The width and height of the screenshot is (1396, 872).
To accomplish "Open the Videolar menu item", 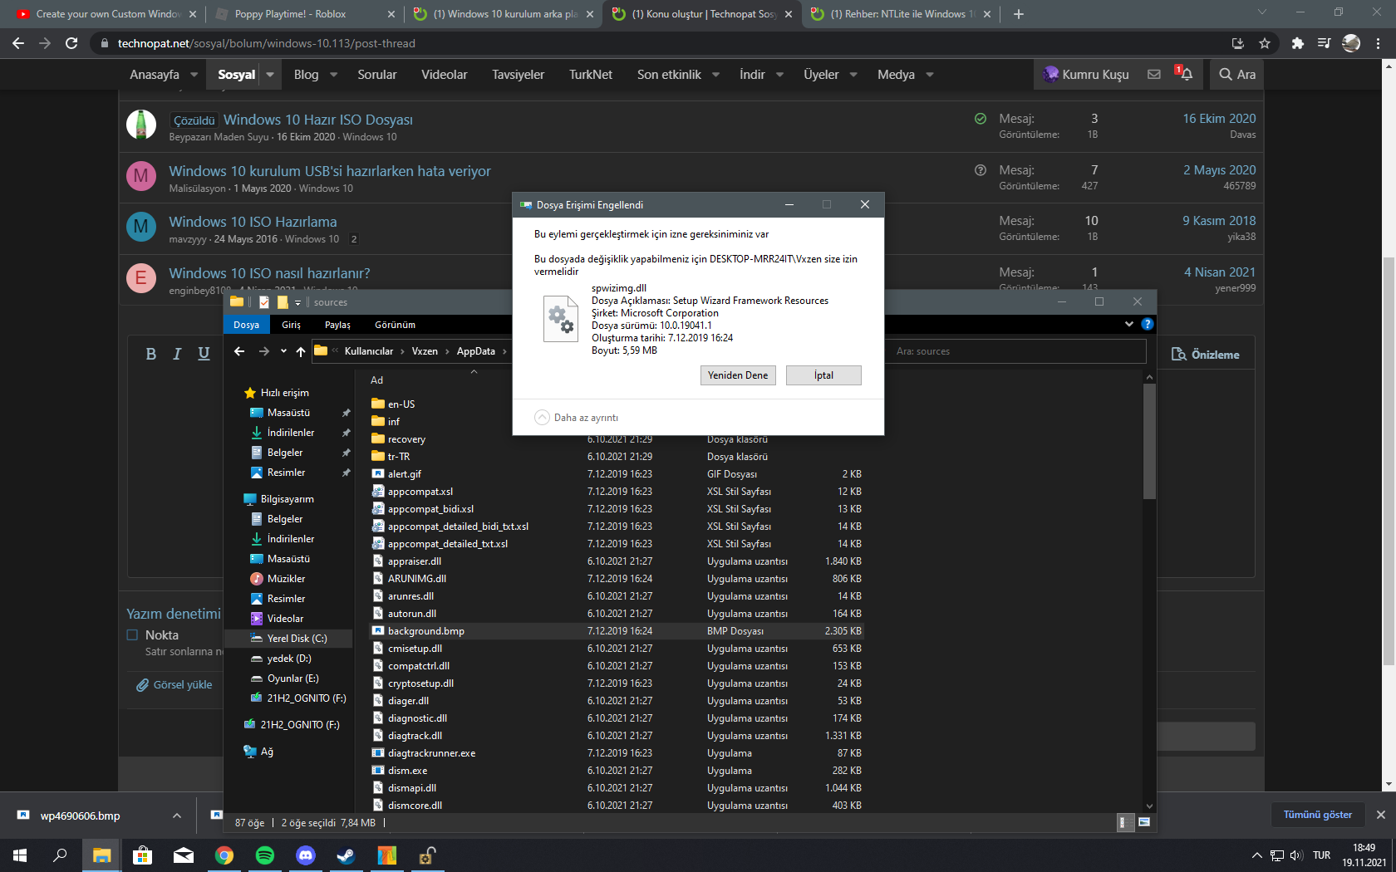I will click(445, 75).
